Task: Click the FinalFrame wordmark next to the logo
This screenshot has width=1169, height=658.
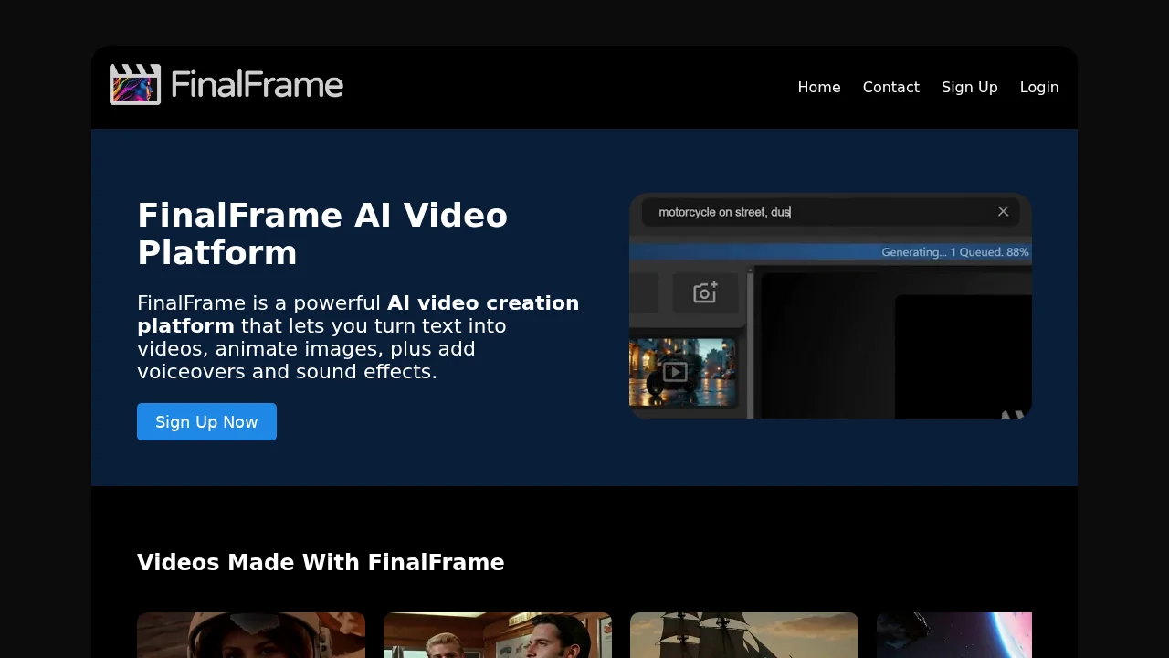Action: 258,84
